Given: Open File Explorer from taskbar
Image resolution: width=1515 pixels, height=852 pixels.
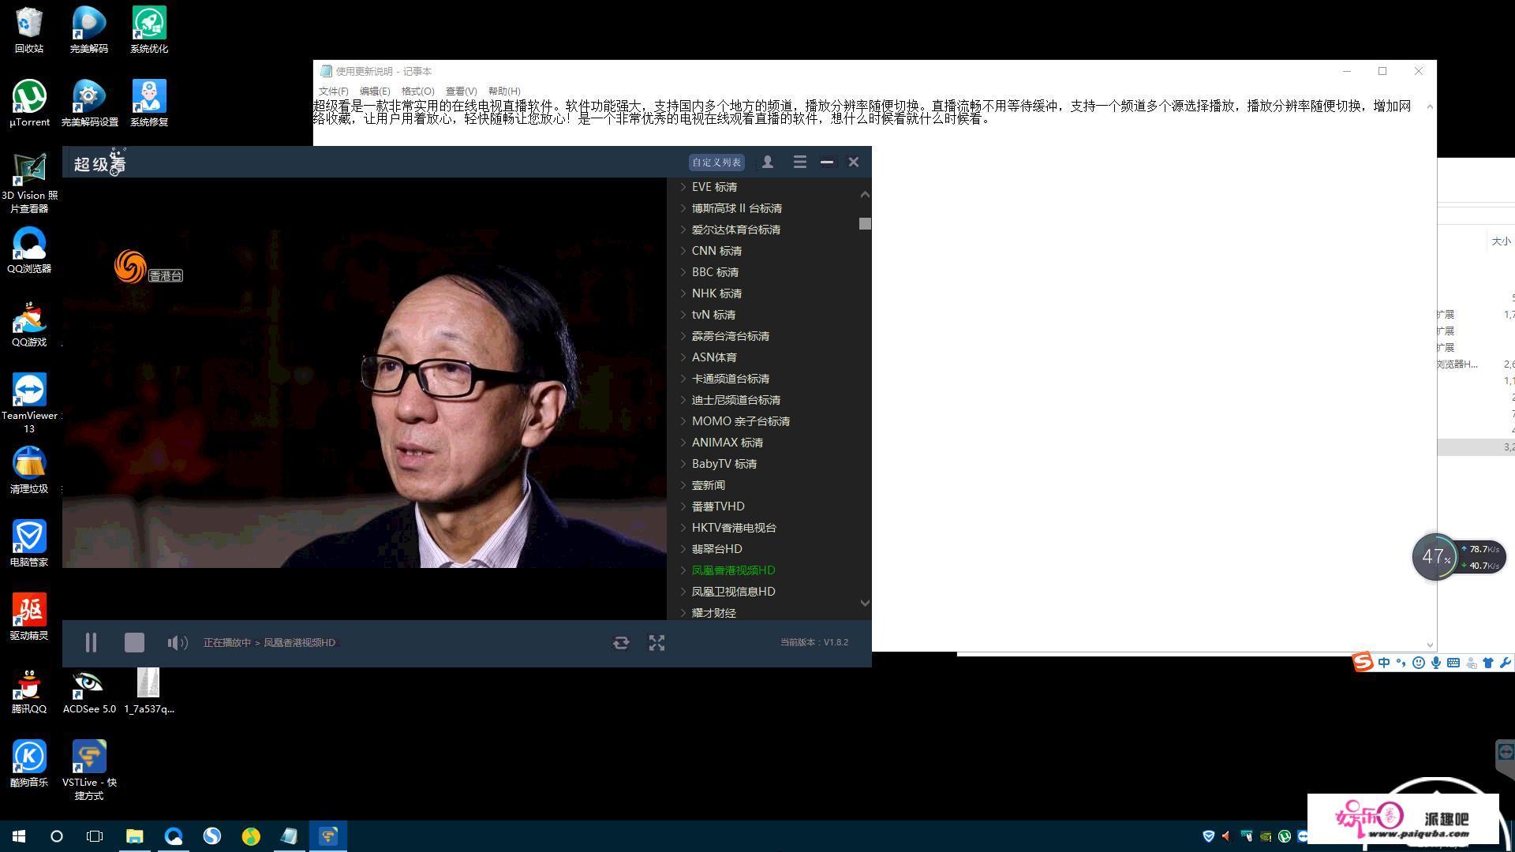Looking at the screenshot, I should coord(135,836).
